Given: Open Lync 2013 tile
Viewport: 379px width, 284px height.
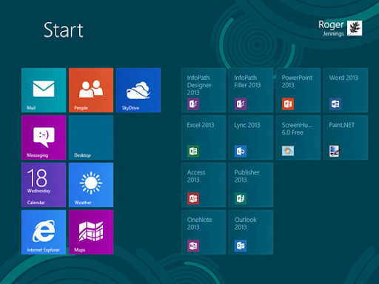Looking at the screenshot, I should coord(251,138).
